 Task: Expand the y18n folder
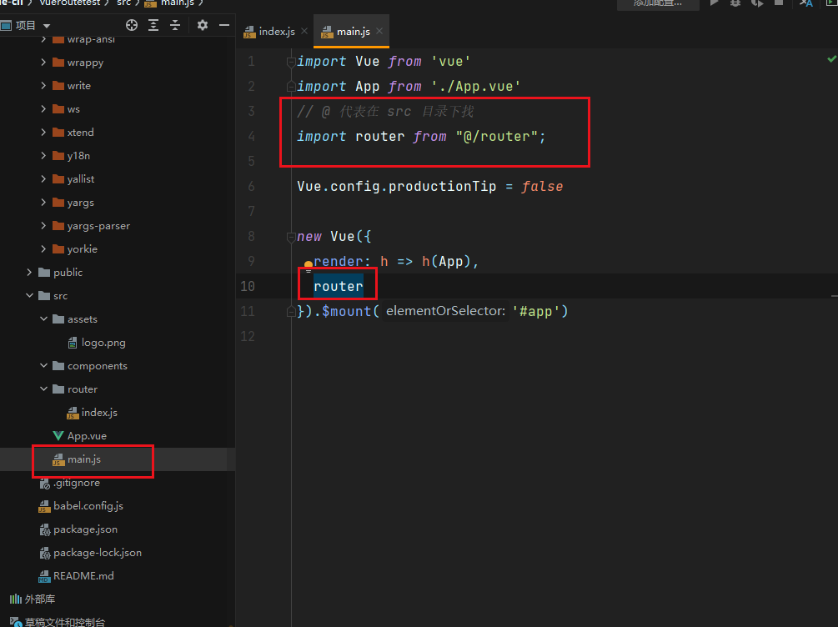[44, 156]
